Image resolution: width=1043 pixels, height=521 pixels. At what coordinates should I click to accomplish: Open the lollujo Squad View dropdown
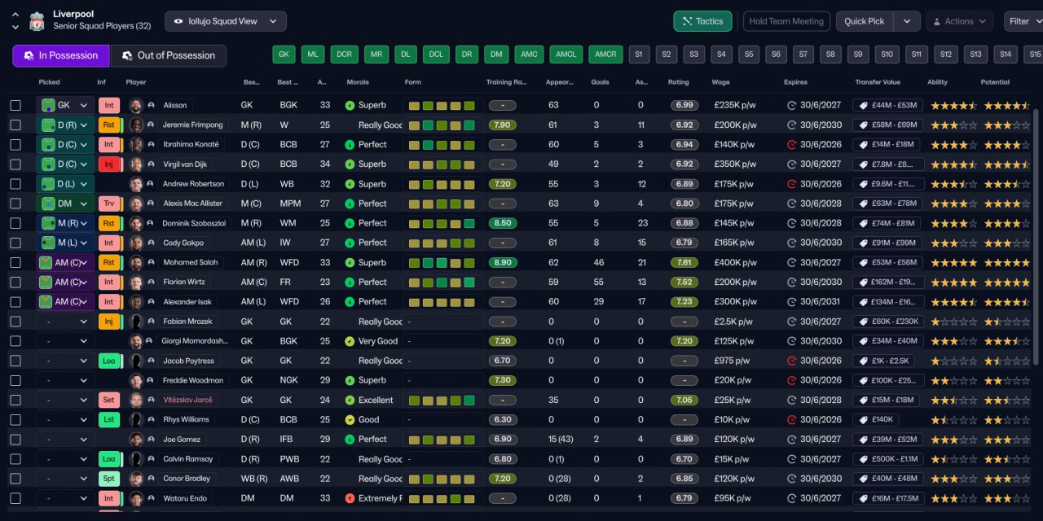pos(226,21)
